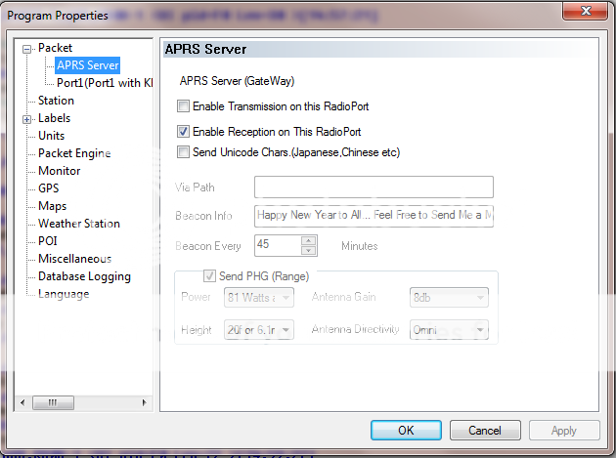Go to the GPS settings page

click(49, 188)
